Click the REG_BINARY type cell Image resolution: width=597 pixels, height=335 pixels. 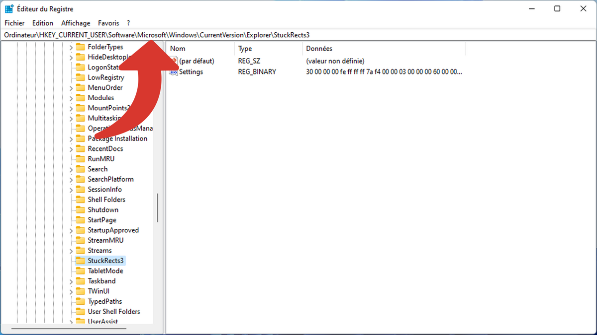point(257,72)
